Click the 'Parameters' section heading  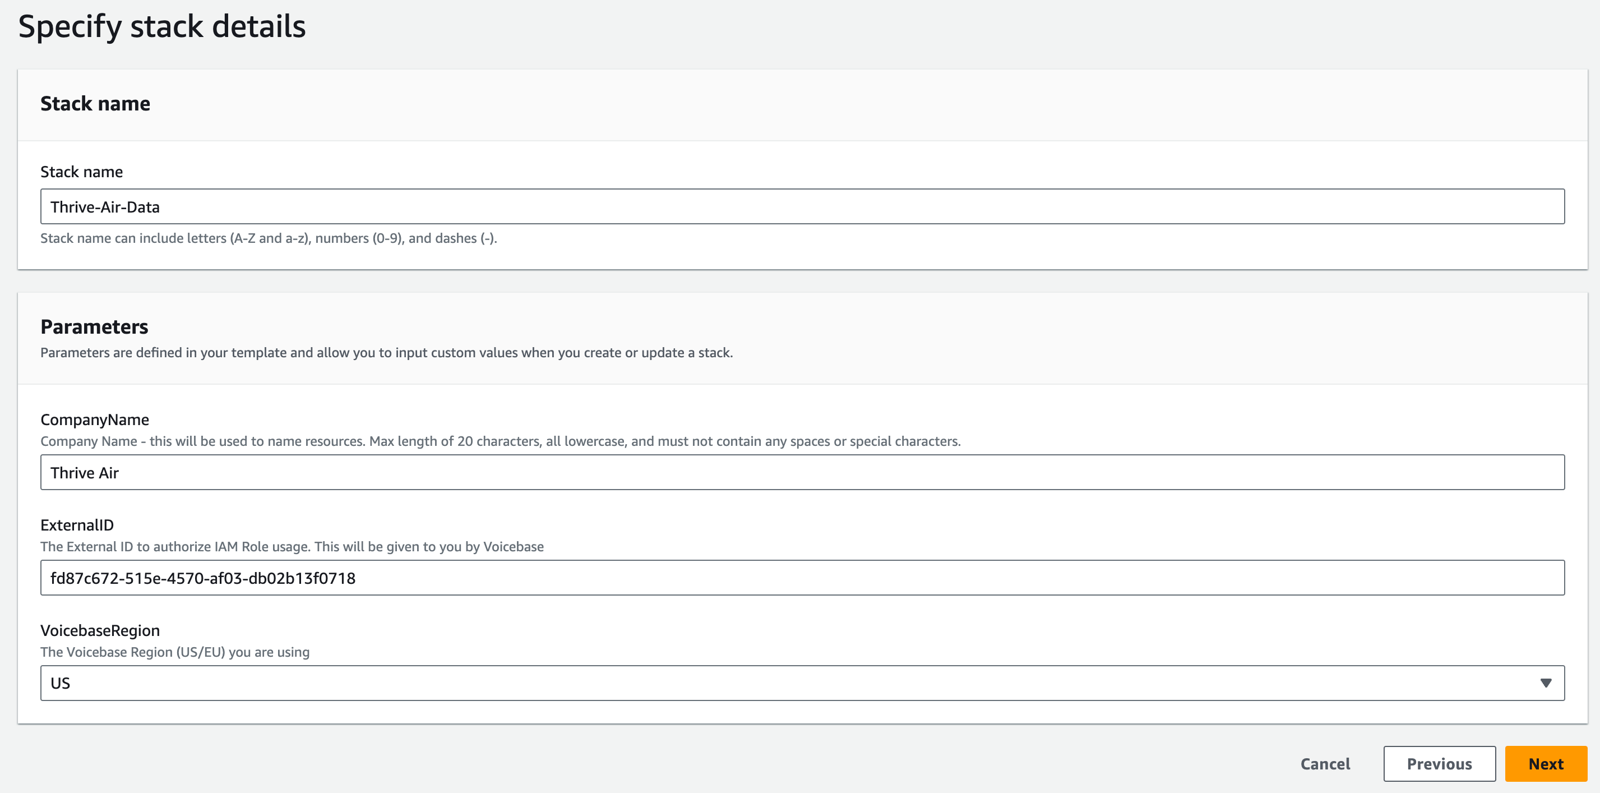94,327
